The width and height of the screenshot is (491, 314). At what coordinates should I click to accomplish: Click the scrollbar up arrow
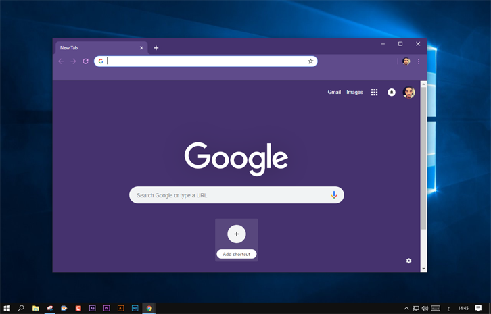tap(423, 84)
